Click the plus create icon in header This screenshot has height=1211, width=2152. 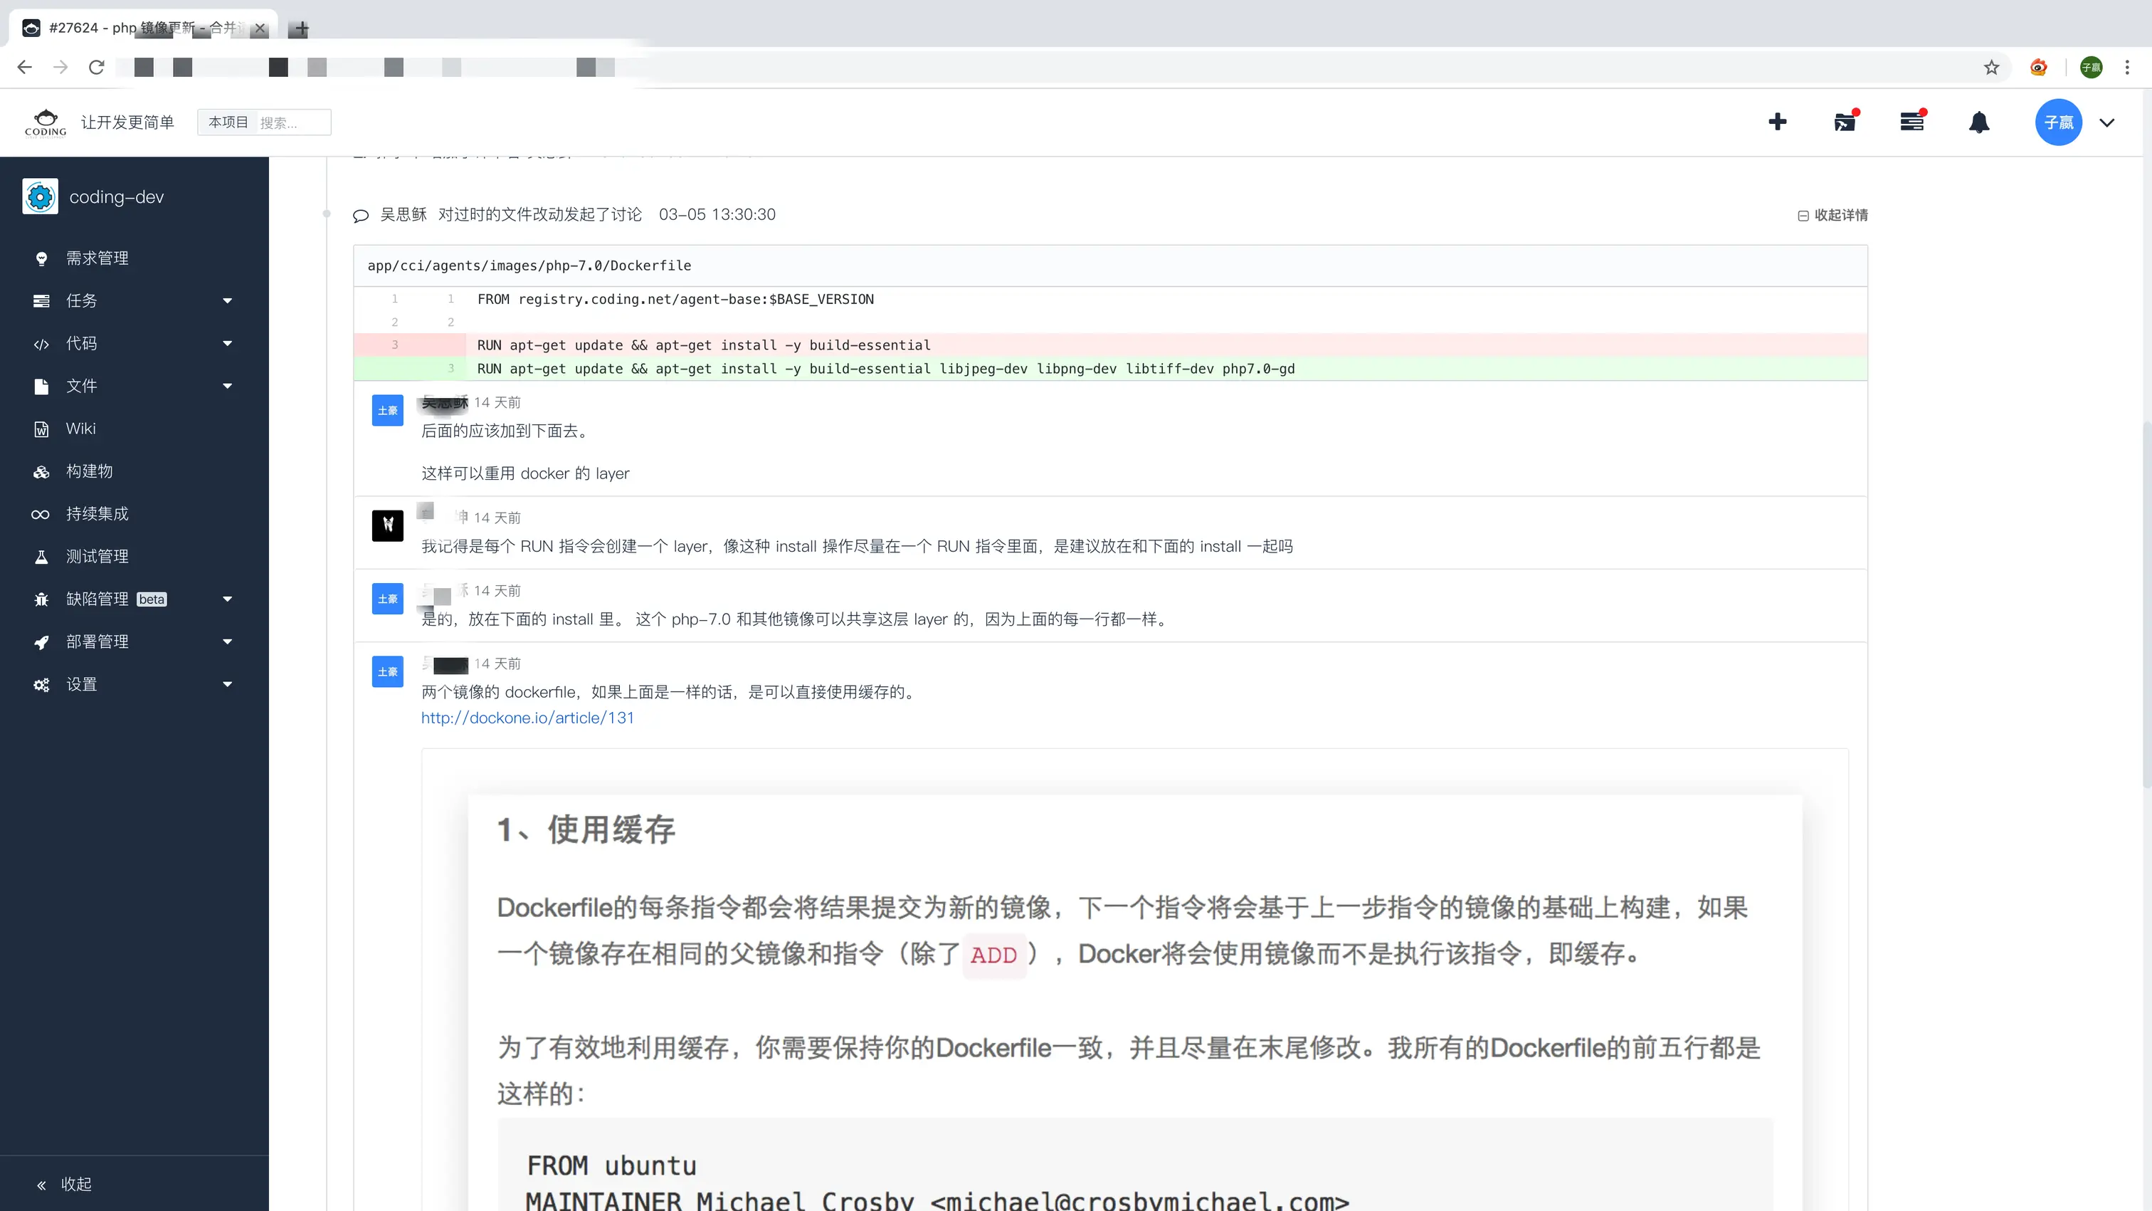tap(1777, 122)
